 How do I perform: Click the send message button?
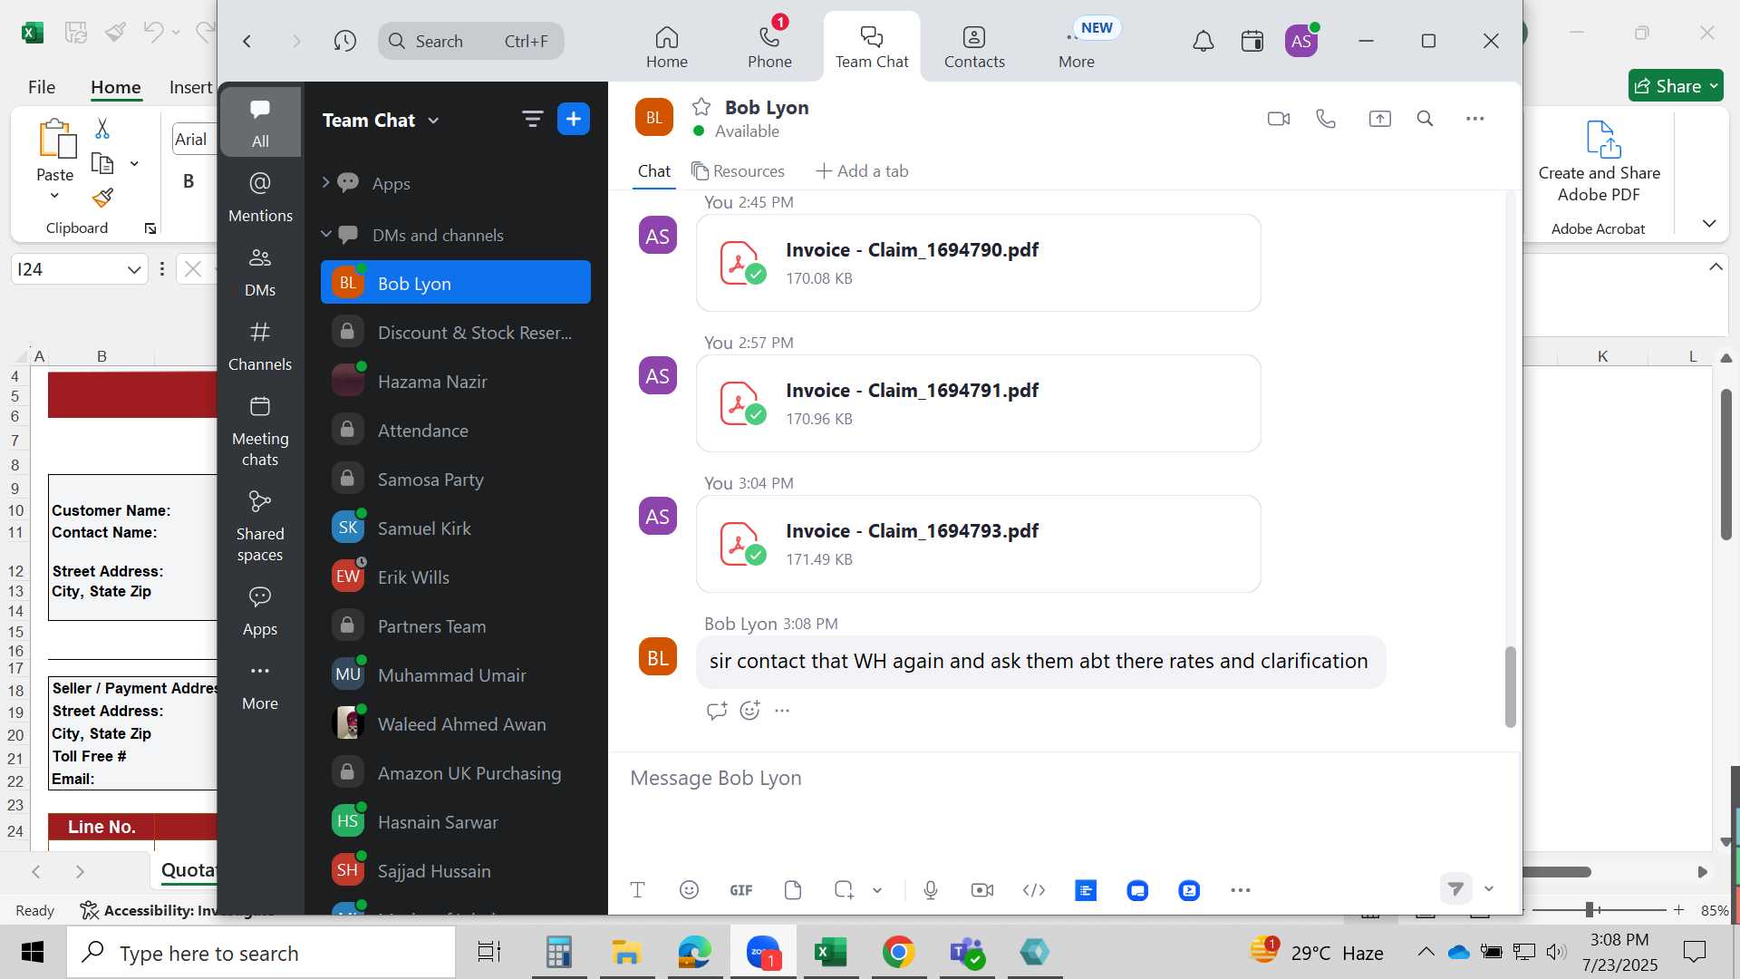[x=1455, y=889]
